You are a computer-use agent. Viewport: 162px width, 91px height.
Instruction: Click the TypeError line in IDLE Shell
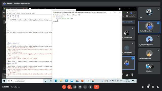pyautogui.click(x=29, y=74)
